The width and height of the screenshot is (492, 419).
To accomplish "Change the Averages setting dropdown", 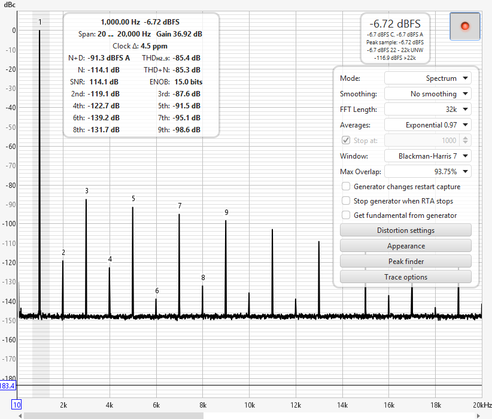I will click(x=428, y=125).
